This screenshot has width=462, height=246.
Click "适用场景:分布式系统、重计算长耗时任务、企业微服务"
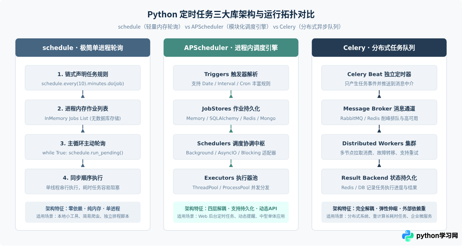379,216
